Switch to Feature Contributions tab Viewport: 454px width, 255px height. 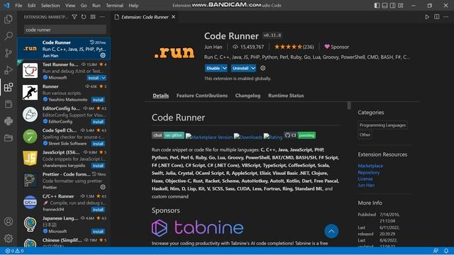coord(201,96)
